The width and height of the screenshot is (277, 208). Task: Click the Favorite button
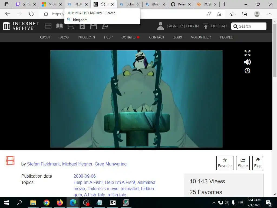click(x=225, y=163)
